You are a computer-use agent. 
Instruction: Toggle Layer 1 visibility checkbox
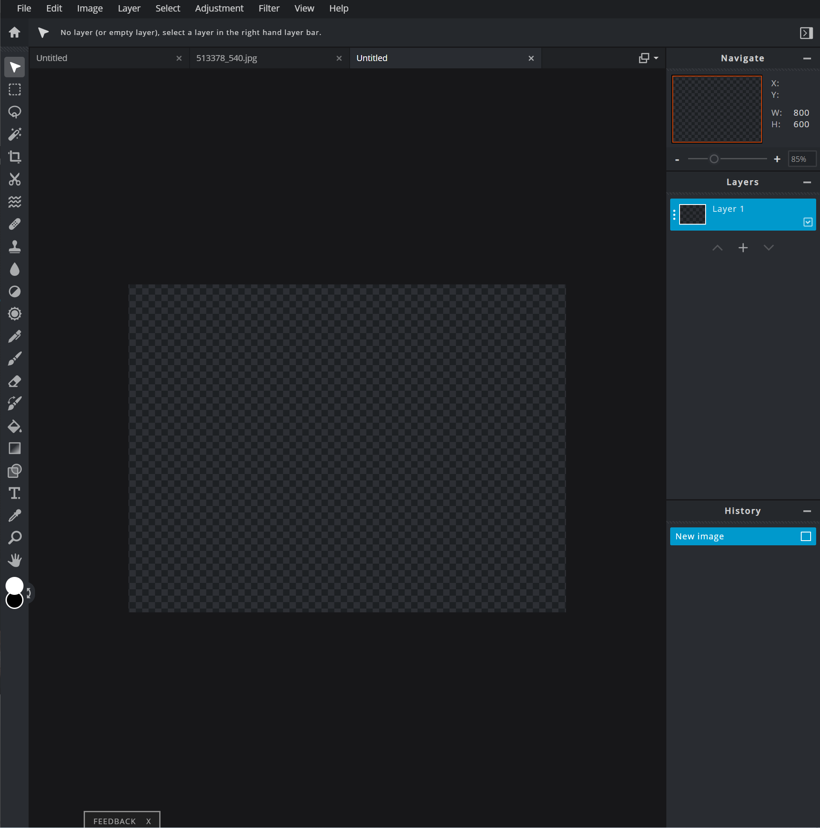point(808,222)
